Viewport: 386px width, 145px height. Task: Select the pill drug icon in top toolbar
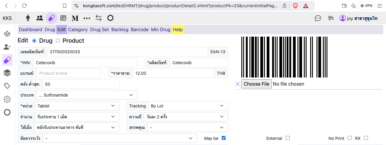click(x=51, y=18)
